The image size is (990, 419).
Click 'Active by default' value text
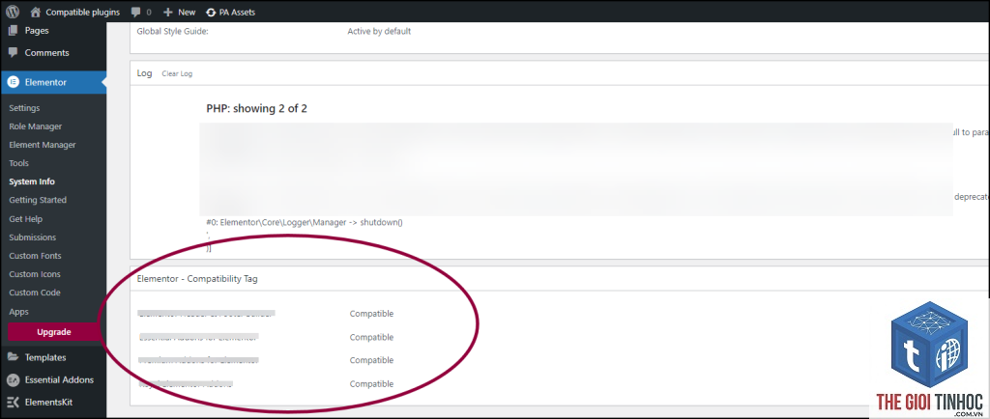(x=379, y=31)
